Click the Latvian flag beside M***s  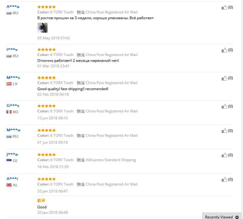pos(9,84)
